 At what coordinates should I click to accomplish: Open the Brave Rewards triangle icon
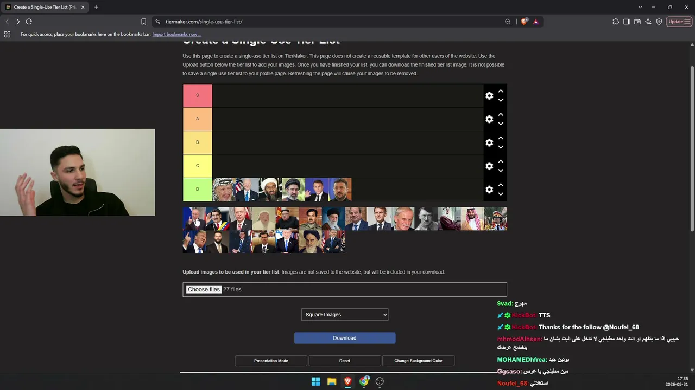coord(536,22)
